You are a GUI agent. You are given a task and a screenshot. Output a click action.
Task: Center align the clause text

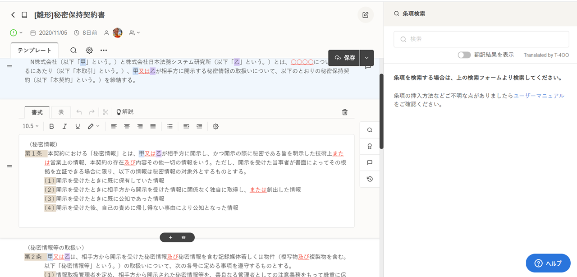[x=127, y=126]
